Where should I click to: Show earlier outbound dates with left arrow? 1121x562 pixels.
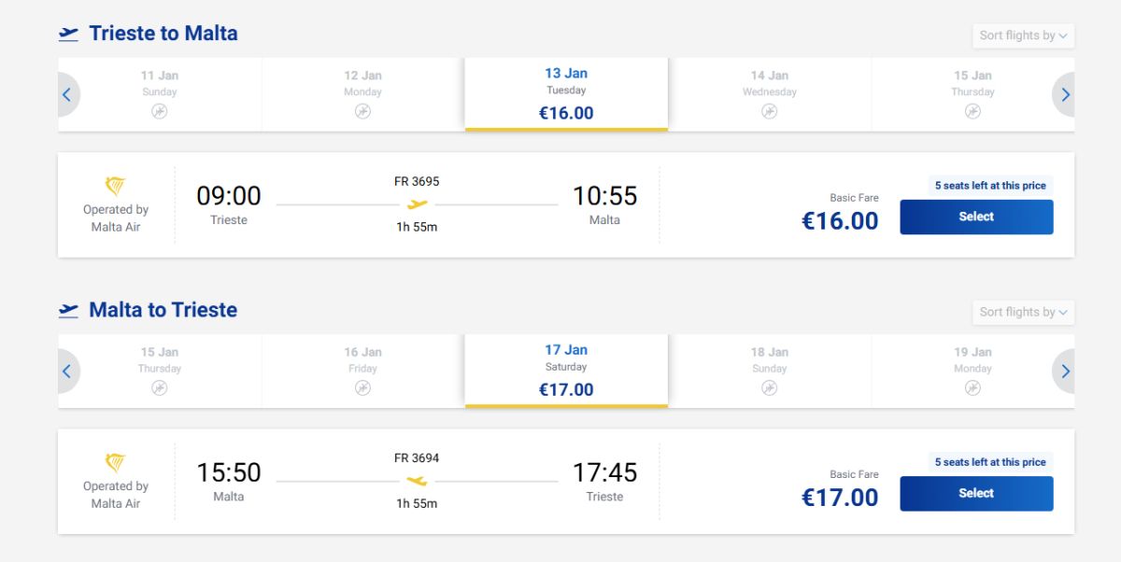click(x=67, y=94)
